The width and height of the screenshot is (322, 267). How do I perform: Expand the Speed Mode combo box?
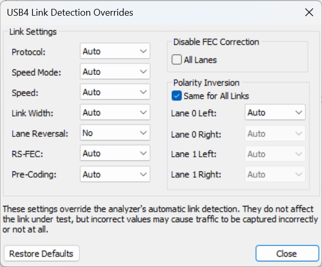[115, 72]
